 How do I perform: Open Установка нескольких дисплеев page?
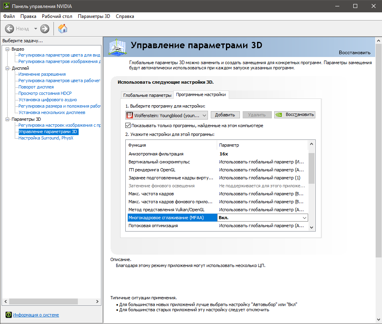pyautogui.click(x=52, y=112)
